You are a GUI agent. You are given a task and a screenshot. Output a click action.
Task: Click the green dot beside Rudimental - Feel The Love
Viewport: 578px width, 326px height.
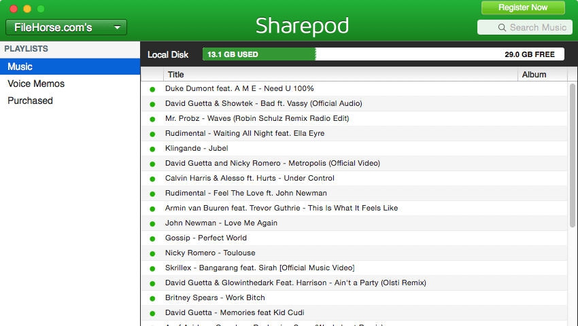152,194
